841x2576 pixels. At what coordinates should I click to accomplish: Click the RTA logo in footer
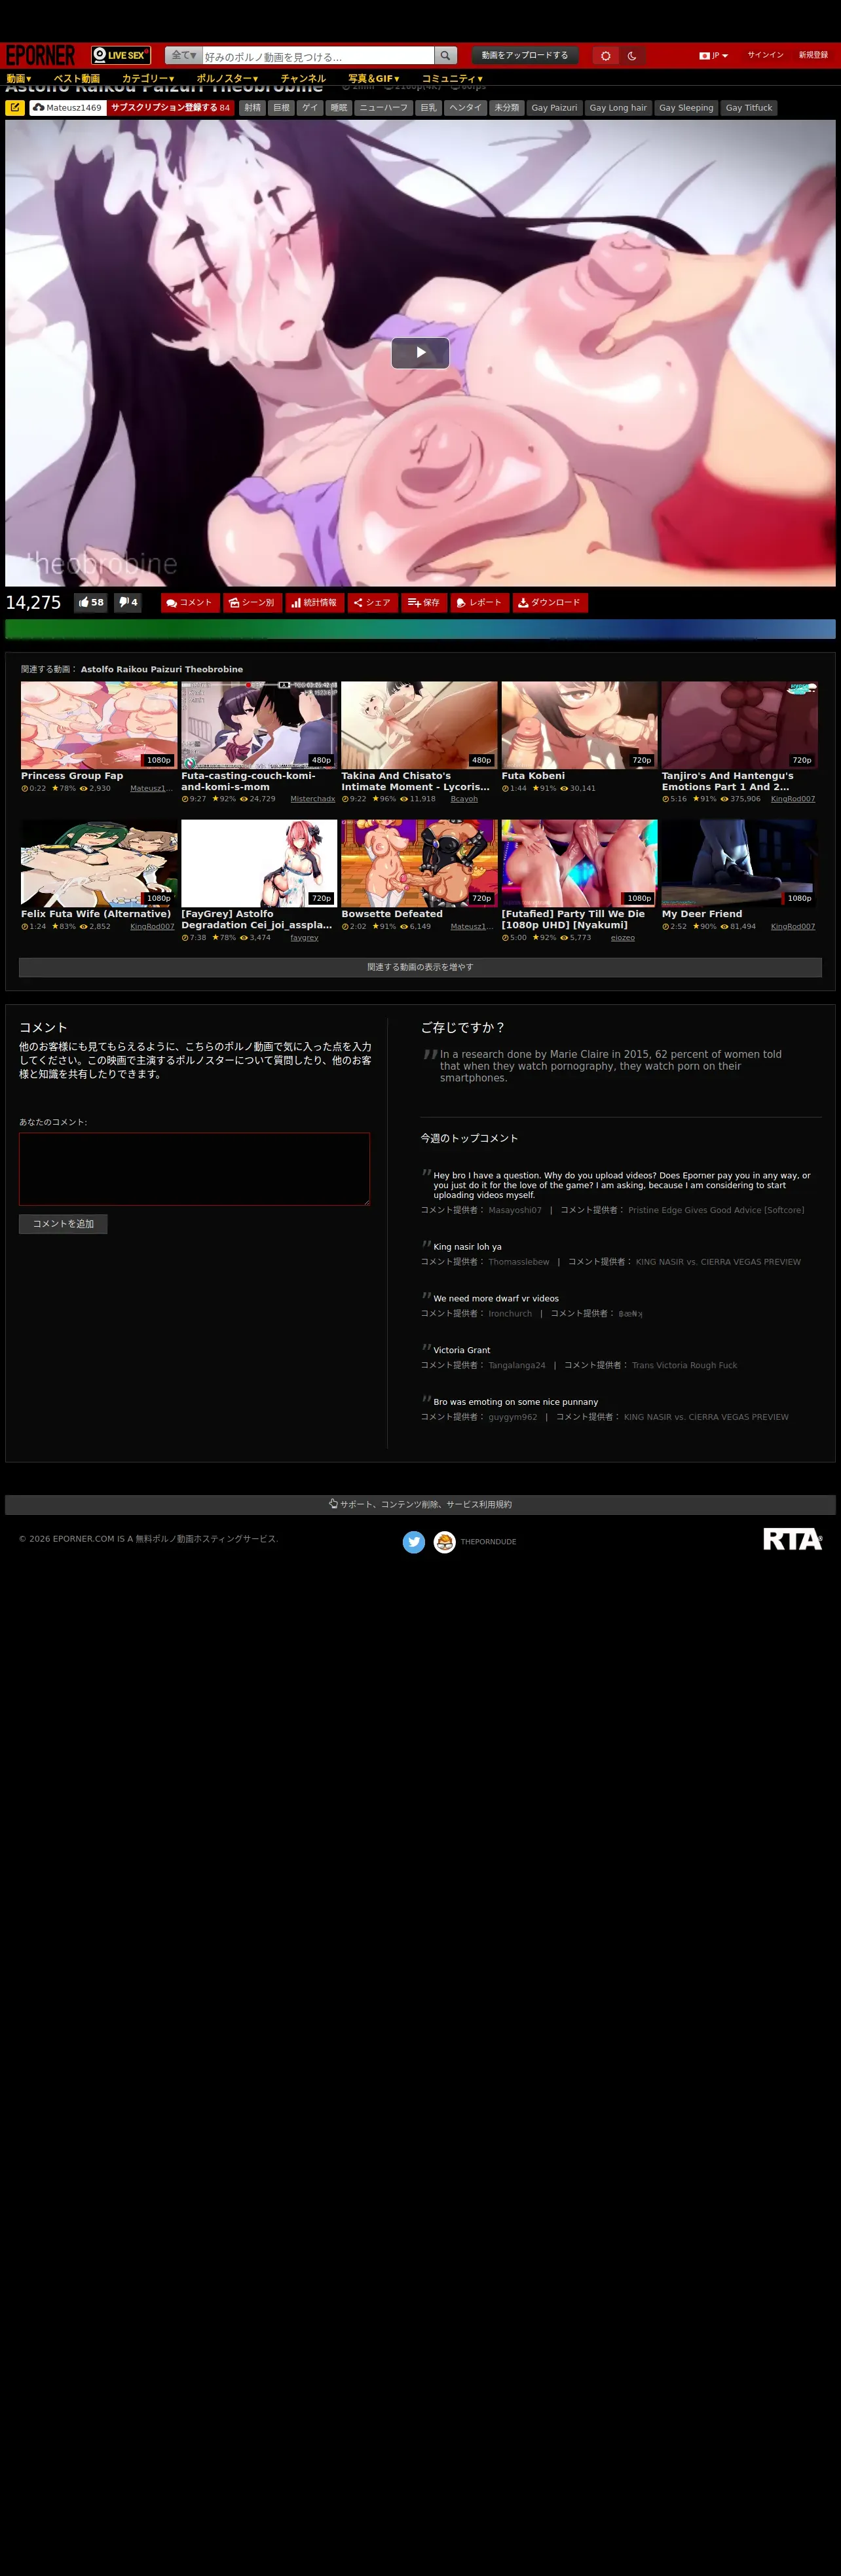(x=792, y=1539)
